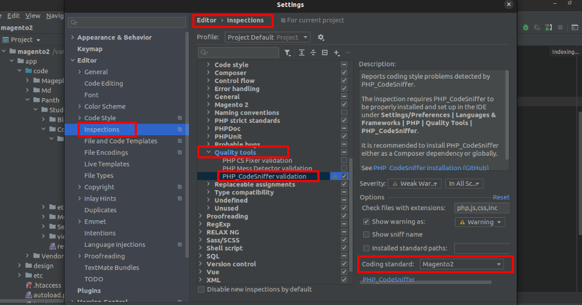The image size is (582, 305).
Task: Select Keymap in settings tree
Action: point(90,49)
